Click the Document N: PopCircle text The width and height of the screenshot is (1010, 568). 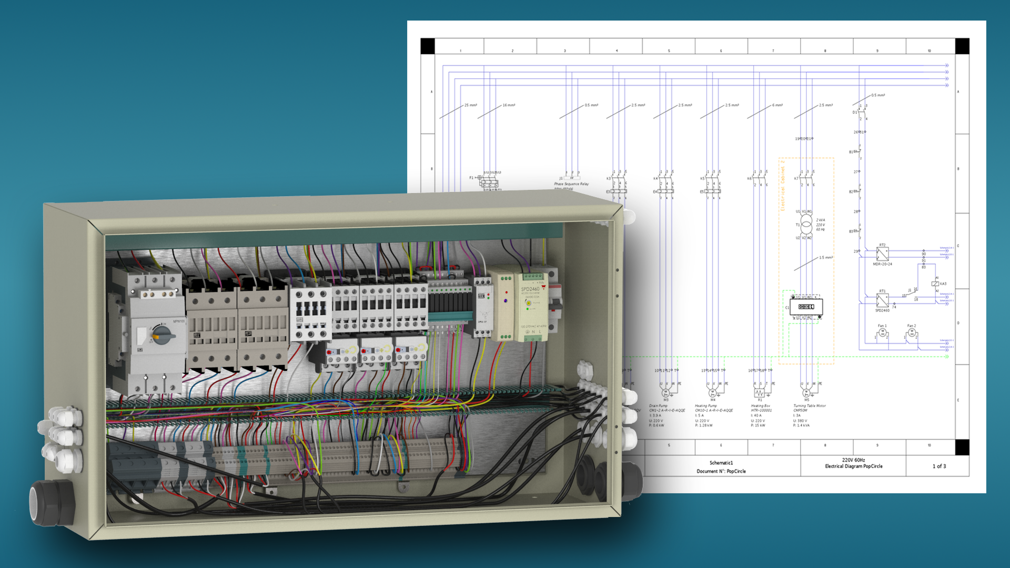[x=721, y=471]
